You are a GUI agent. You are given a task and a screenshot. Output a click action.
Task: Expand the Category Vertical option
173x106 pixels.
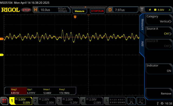coord(159,19)
